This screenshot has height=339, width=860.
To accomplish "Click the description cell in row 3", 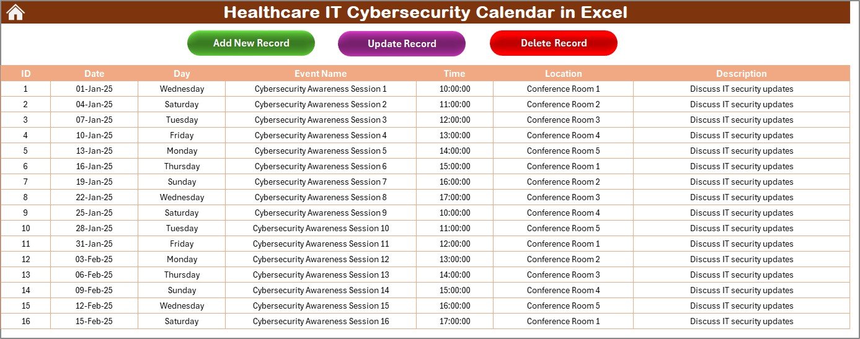I will point(741,120).
